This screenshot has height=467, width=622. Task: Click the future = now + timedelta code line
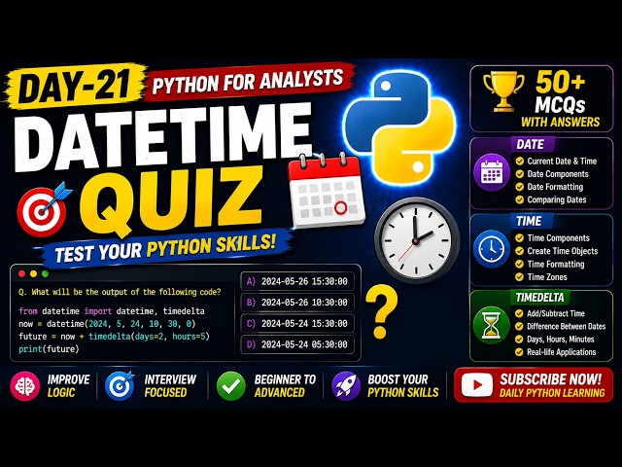[x=115, y=337]
